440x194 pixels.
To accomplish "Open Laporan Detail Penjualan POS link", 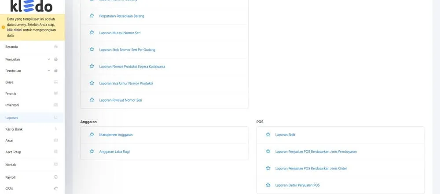I will tap(297, 185).
